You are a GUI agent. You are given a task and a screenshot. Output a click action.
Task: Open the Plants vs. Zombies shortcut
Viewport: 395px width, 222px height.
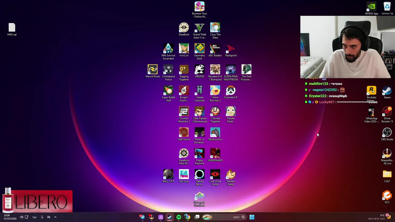coord(199,135)
